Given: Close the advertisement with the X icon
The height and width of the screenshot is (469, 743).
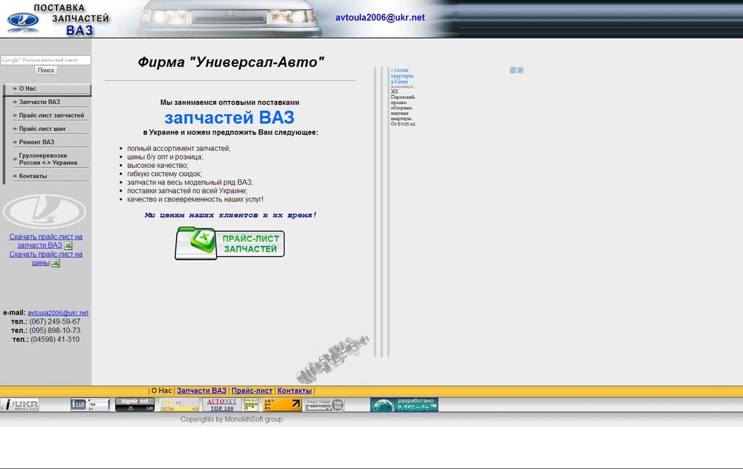Looking at the screenshot, I should pos(520,70).
